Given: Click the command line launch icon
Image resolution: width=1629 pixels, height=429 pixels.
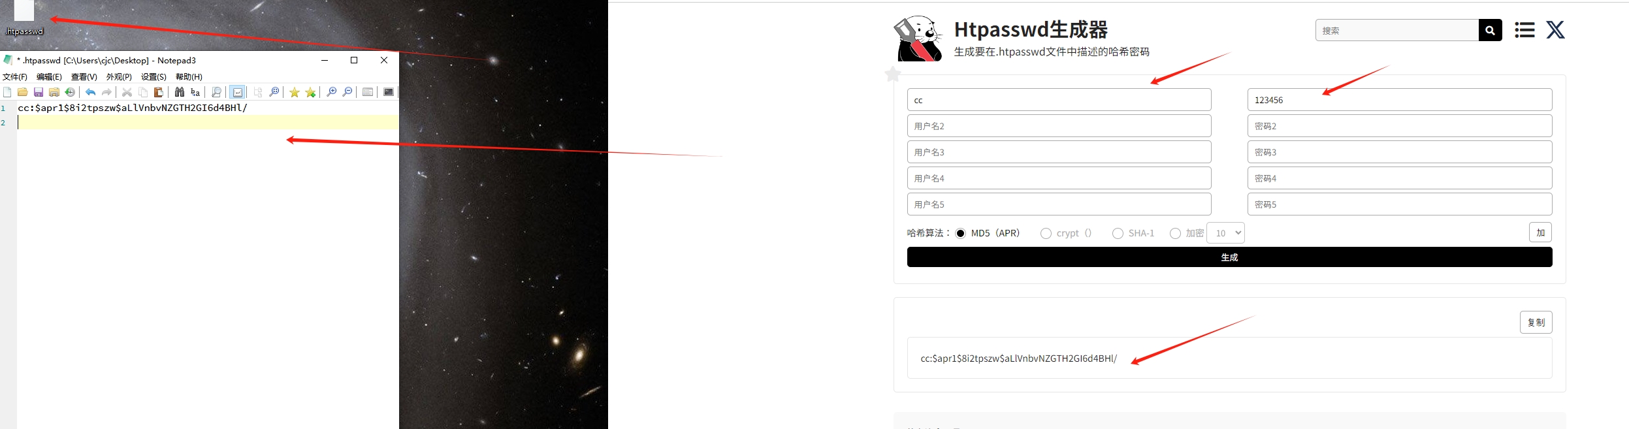Looking at the screenshot, I should (x=389, y=92).
